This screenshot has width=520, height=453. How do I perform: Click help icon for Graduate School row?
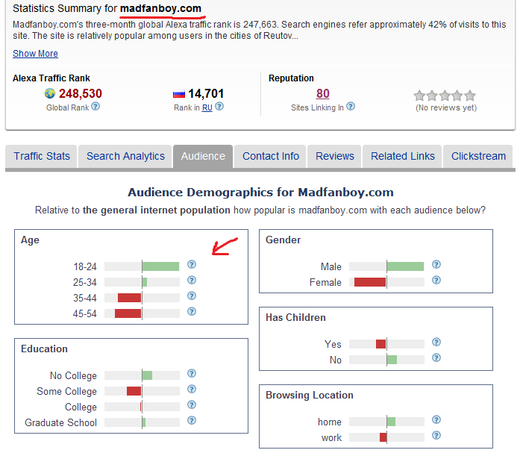click(x=192, y=422)
